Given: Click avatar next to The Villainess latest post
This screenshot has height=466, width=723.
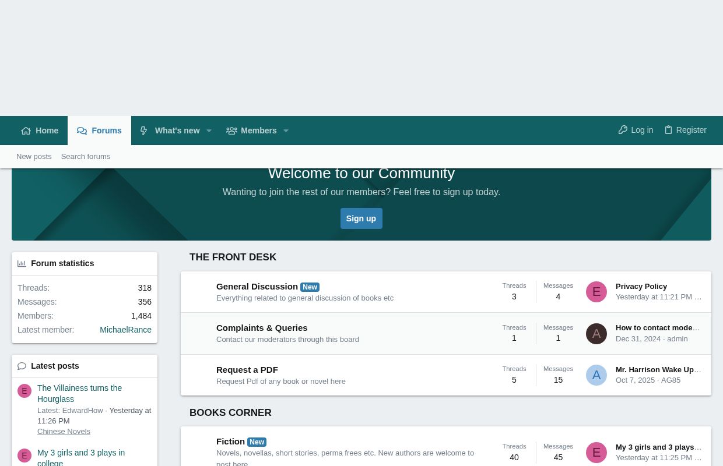Looking at the screenshot, I should (x=24, y=391).
